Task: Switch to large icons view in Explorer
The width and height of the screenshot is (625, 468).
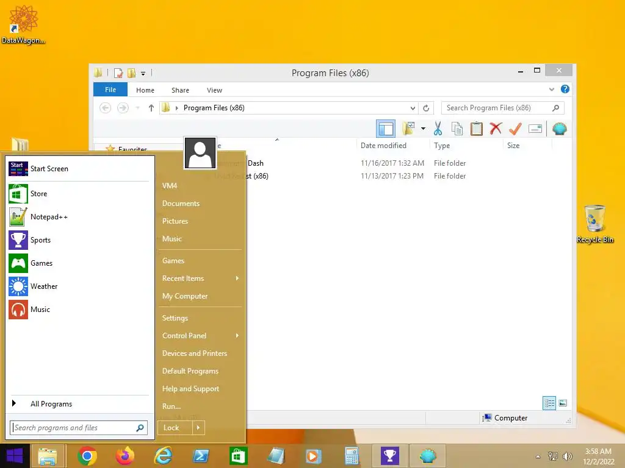Action: click(x=563, y=403)
